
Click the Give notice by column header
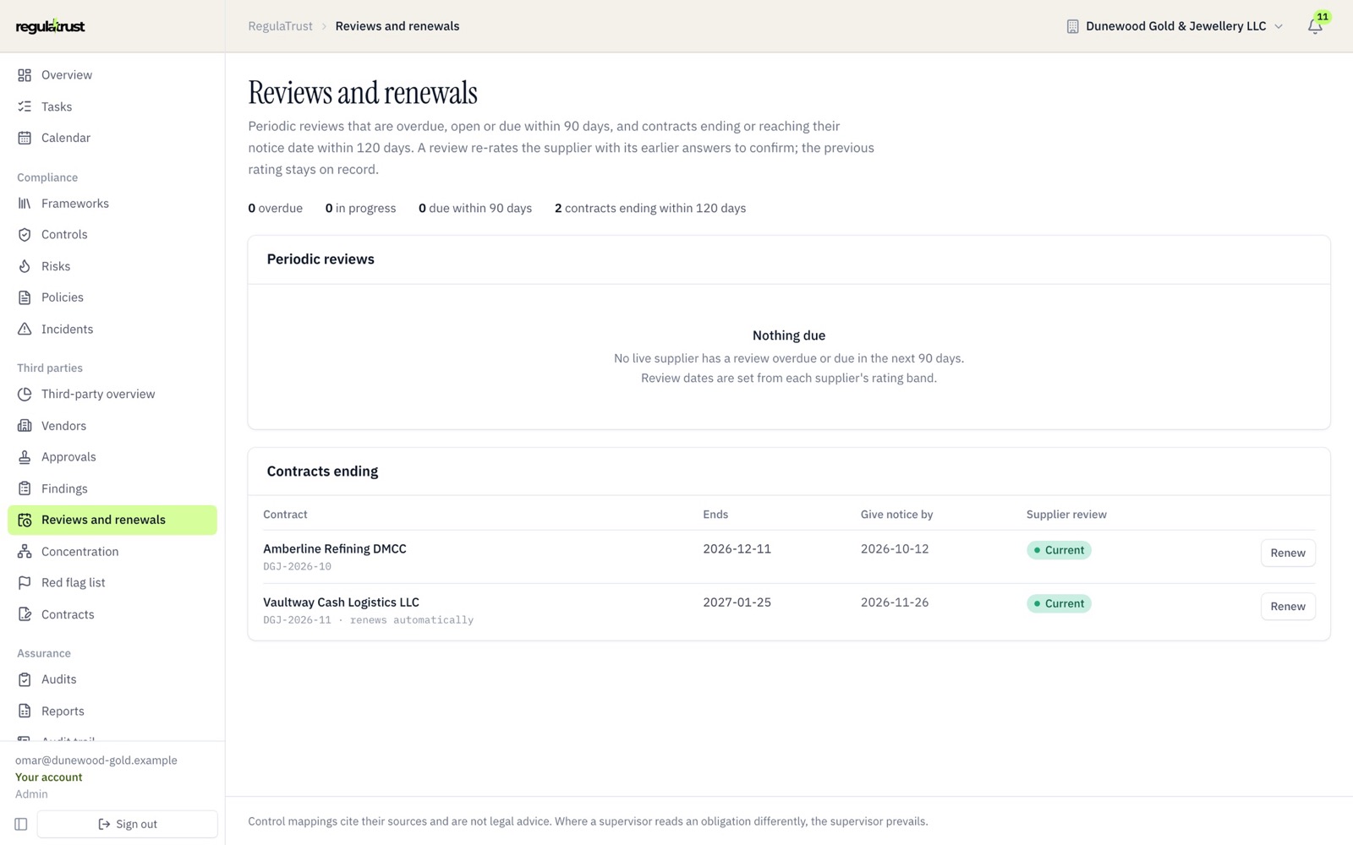896,514
